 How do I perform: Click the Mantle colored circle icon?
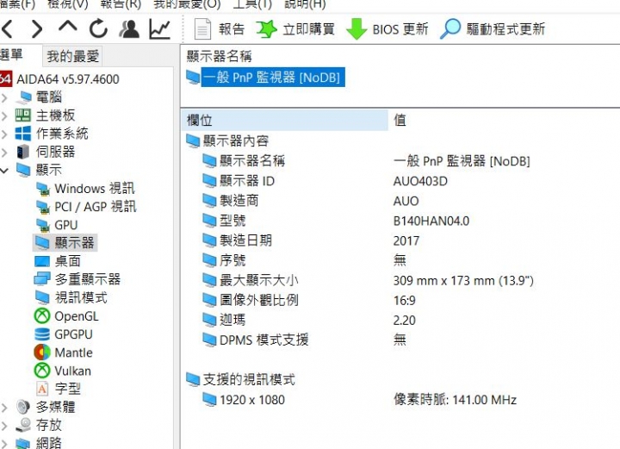42,352
